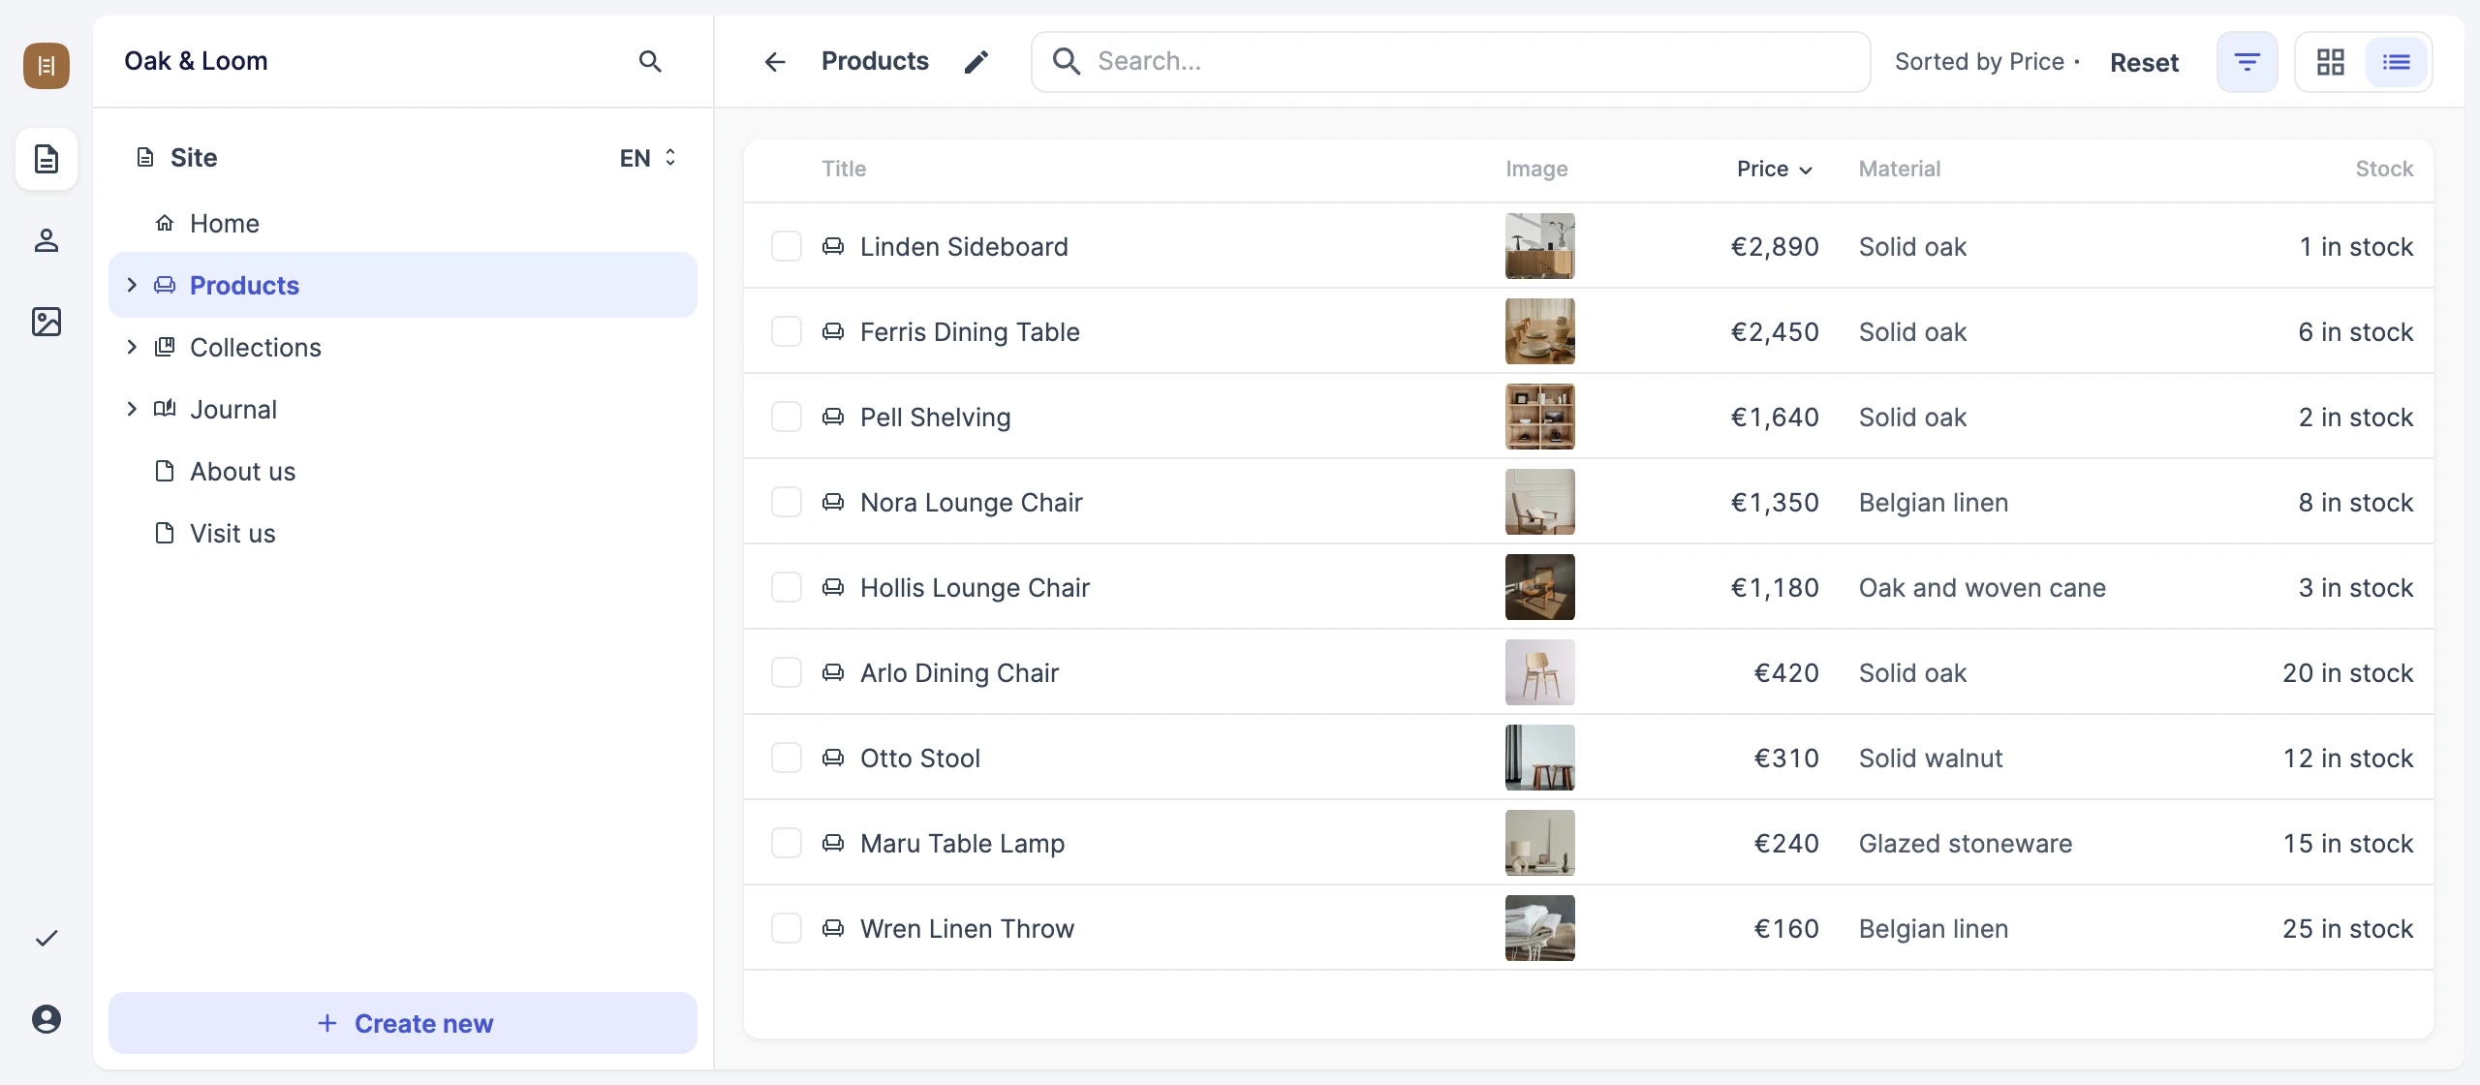This screenshot has width=2480, height=1085.
Task: Click the sofa icon beside Linden Sideboard
Action: click(x=833, y=246)
